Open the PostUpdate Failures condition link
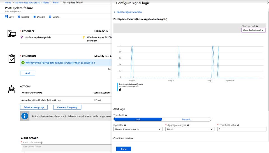The width and height of the screenshot is (269, 153). [x=60, y=63]
